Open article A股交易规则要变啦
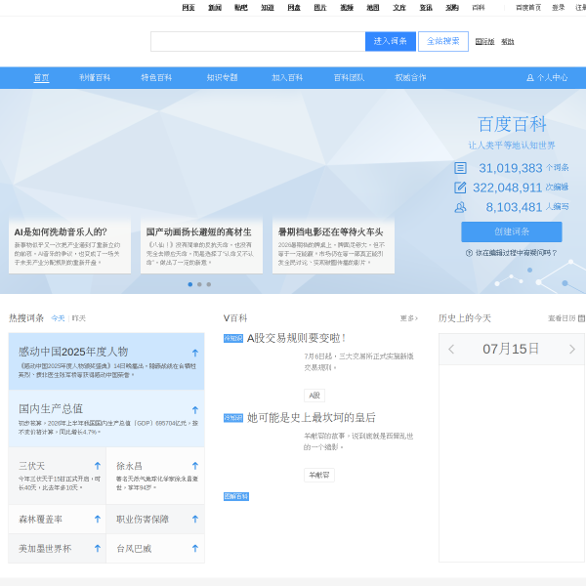586x586 pixels. 297,338
